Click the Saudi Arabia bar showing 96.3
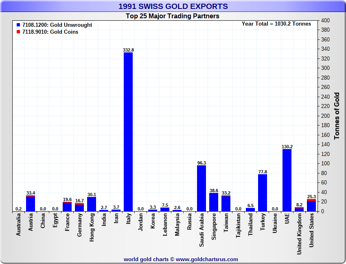Viewport: 346px width, 264px height. click(201, 188)
